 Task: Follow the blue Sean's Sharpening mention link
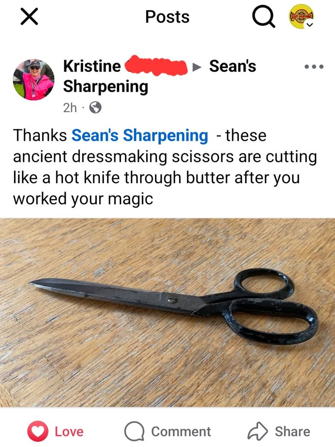point(139,135)
